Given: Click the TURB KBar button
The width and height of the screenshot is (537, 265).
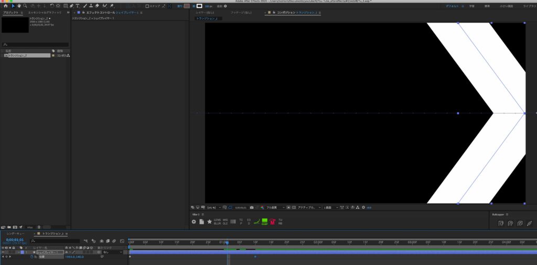Looking at the screenshot, I should pyautogui.click(x=280, y=221).
